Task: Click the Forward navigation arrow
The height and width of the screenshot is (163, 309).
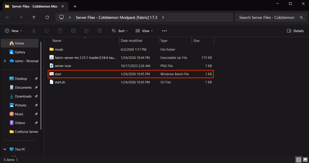Action: tap(21, 17)
